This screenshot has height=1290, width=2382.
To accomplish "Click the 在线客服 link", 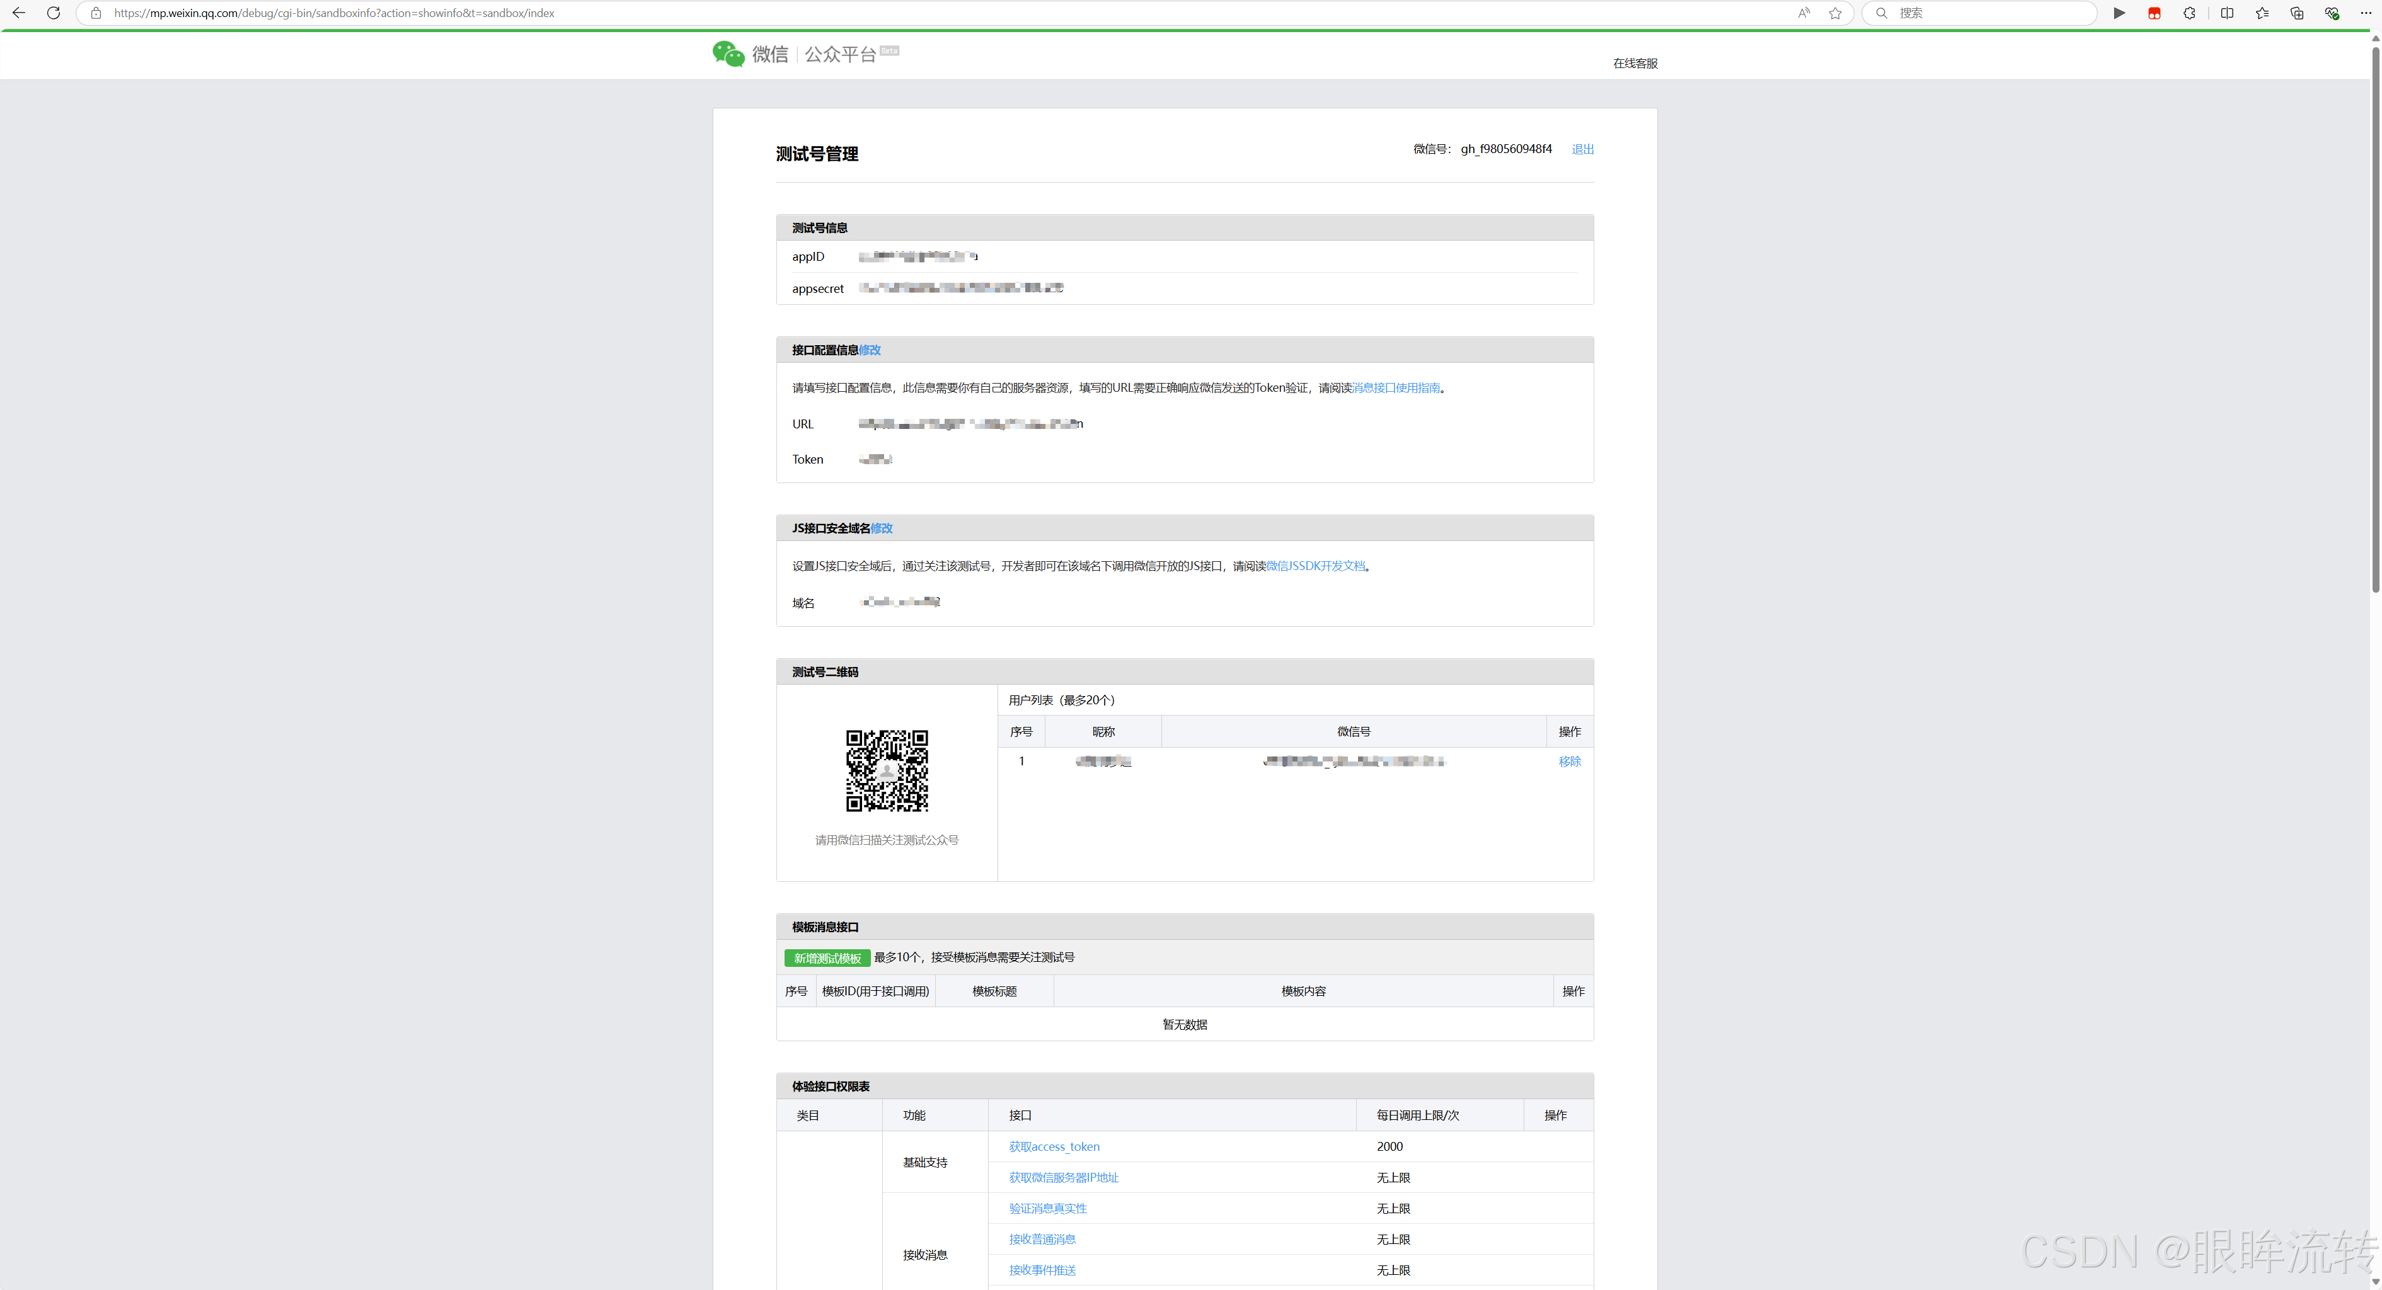I will (1635, 63).
